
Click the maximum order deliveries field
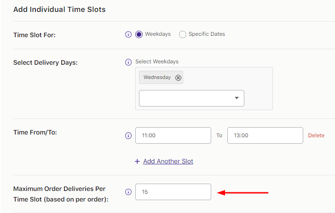[x=173, y=192]
